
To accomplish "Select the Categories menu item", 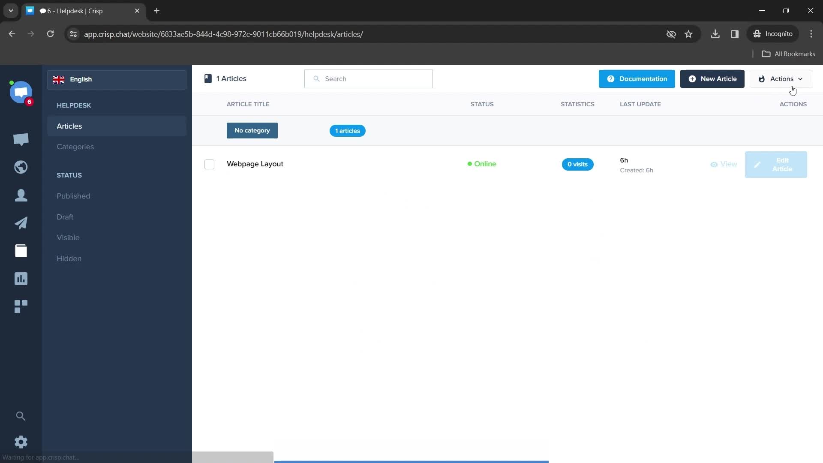I will coord(75,147).
